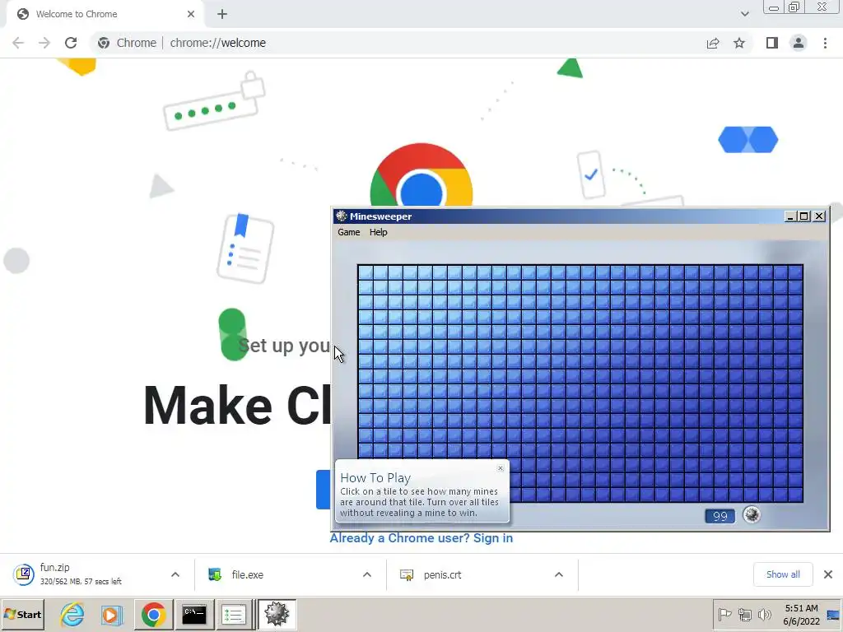The width and height of the screenshot is (843, 632).
Task: Click the Action Center flag tray icon
Action: [x=724, y=614]
